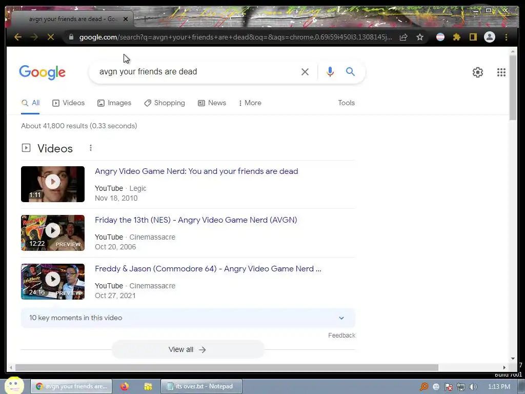Switch to Chrome taskbar button
Viewport: 525px width, 394px height.
pyautogui.click(x=71, y=386)
